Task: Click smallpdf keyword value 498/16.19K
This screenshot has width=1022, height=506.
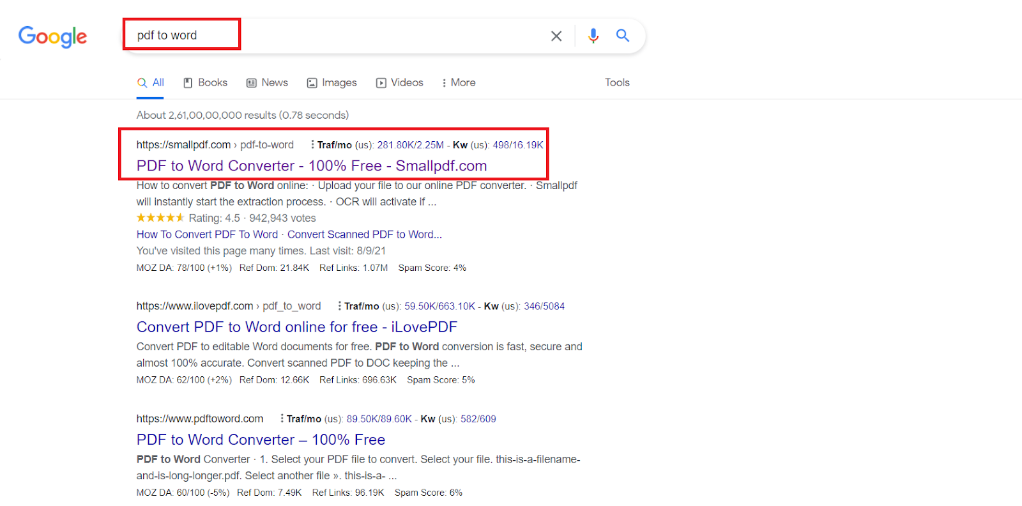Action: pos(518,145)
